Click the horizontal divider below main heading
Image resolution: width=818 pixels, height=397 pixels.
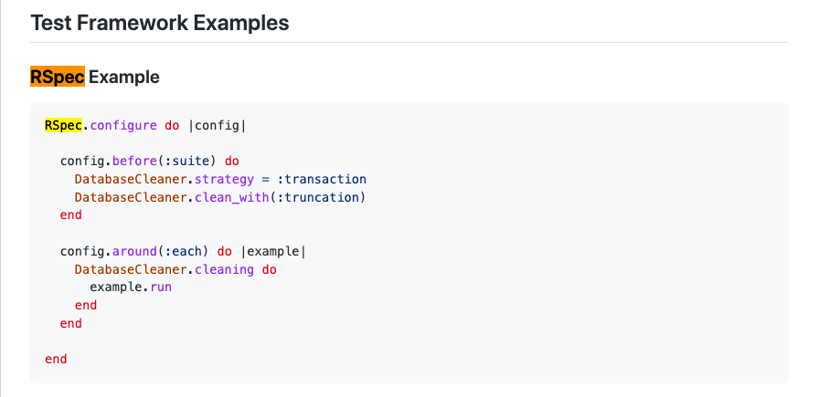[409, 42]
